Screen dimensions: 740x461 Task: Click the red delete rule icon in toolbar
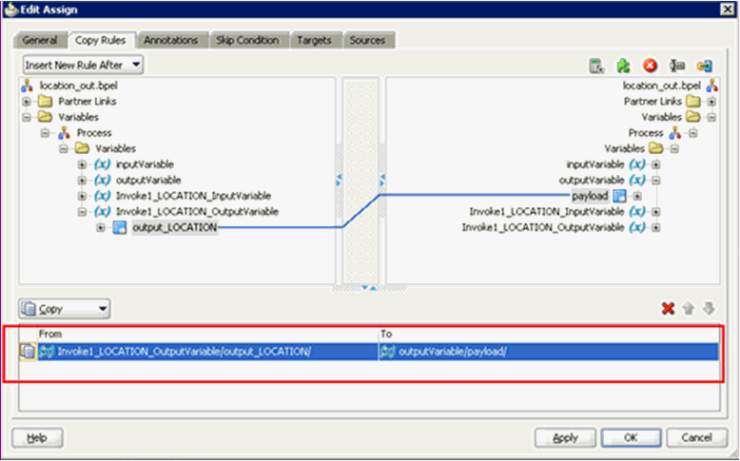[x=651, y=66]
